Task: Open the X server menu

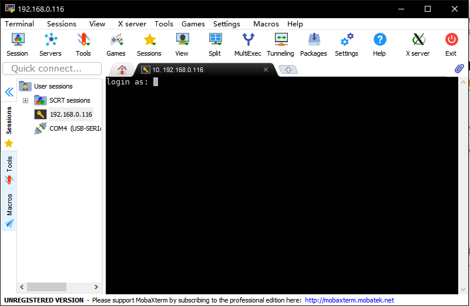Action: point(132,24)
